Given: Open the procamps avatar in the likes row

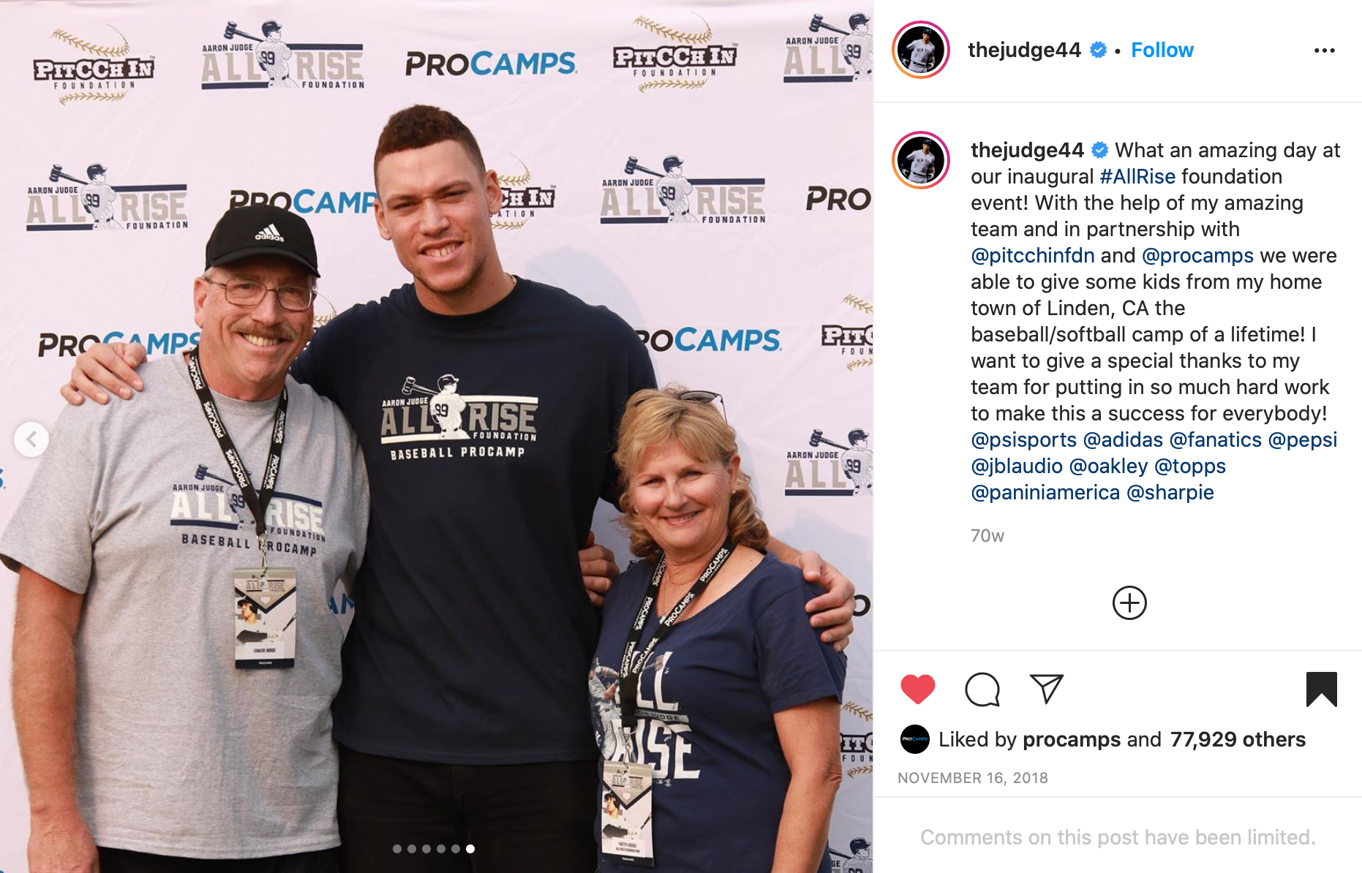Looking at the screenshot, I should 914,739.
